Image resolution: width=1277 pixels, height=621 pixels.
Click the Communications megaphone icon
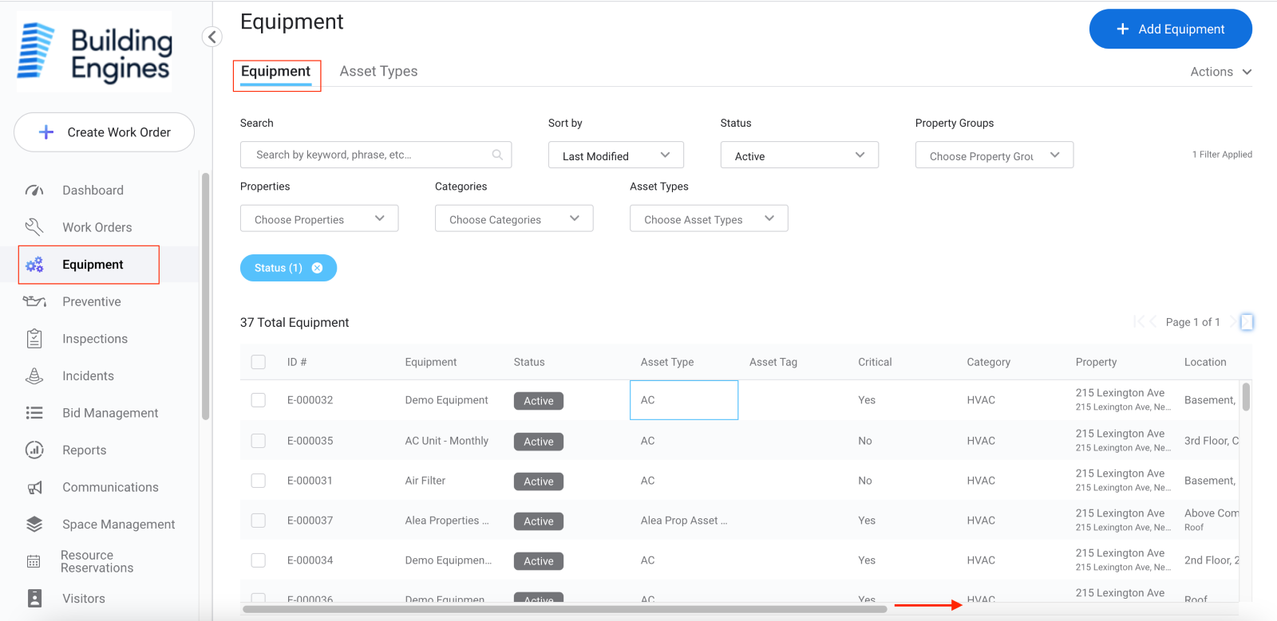point(34,488)
